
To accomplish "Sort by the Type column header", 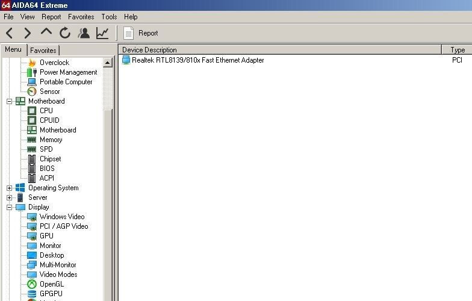I will pyautogui.click(x=458, y=50).
